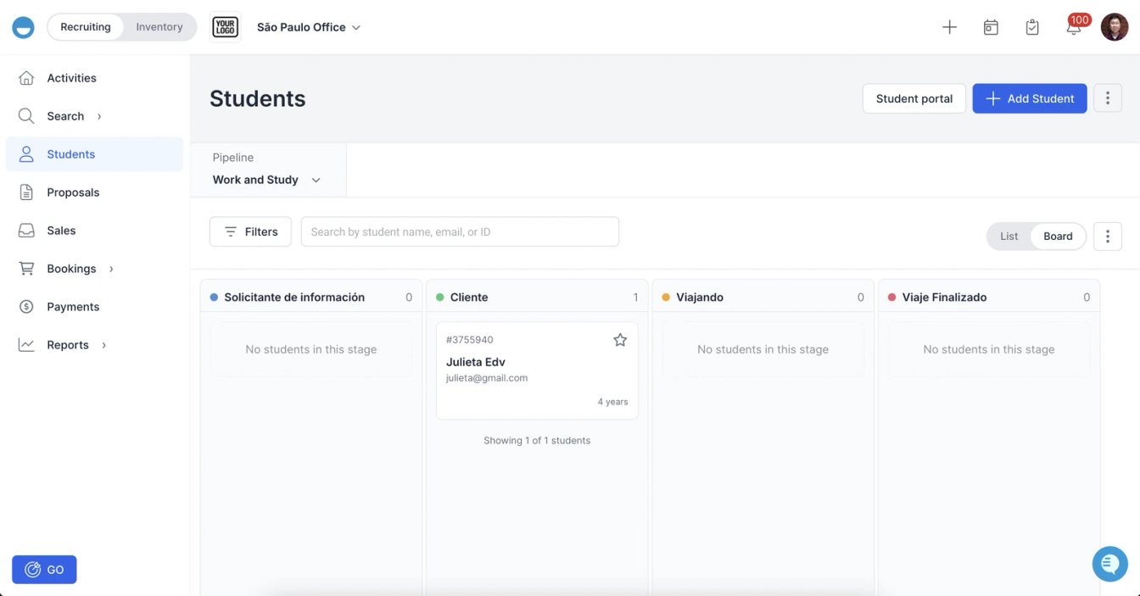Go to Activities in sidebar

point(94,78)
